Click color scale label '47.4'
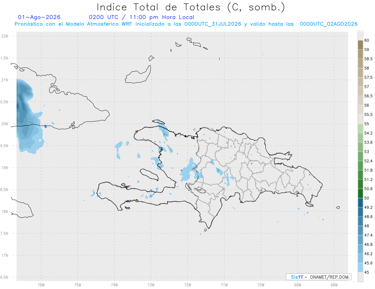 pos(368,235)
